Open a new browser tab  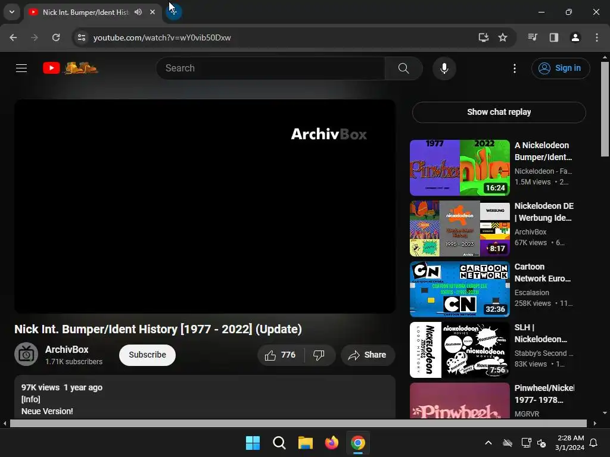(x=173, y=12)
